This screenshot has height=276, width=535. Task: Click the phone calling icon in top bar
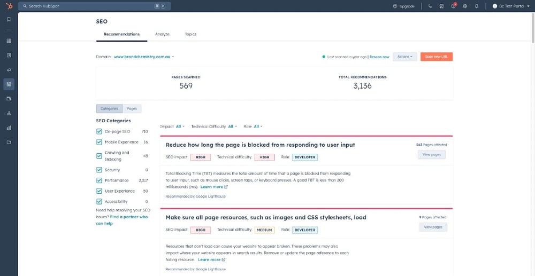click(430, 6)
